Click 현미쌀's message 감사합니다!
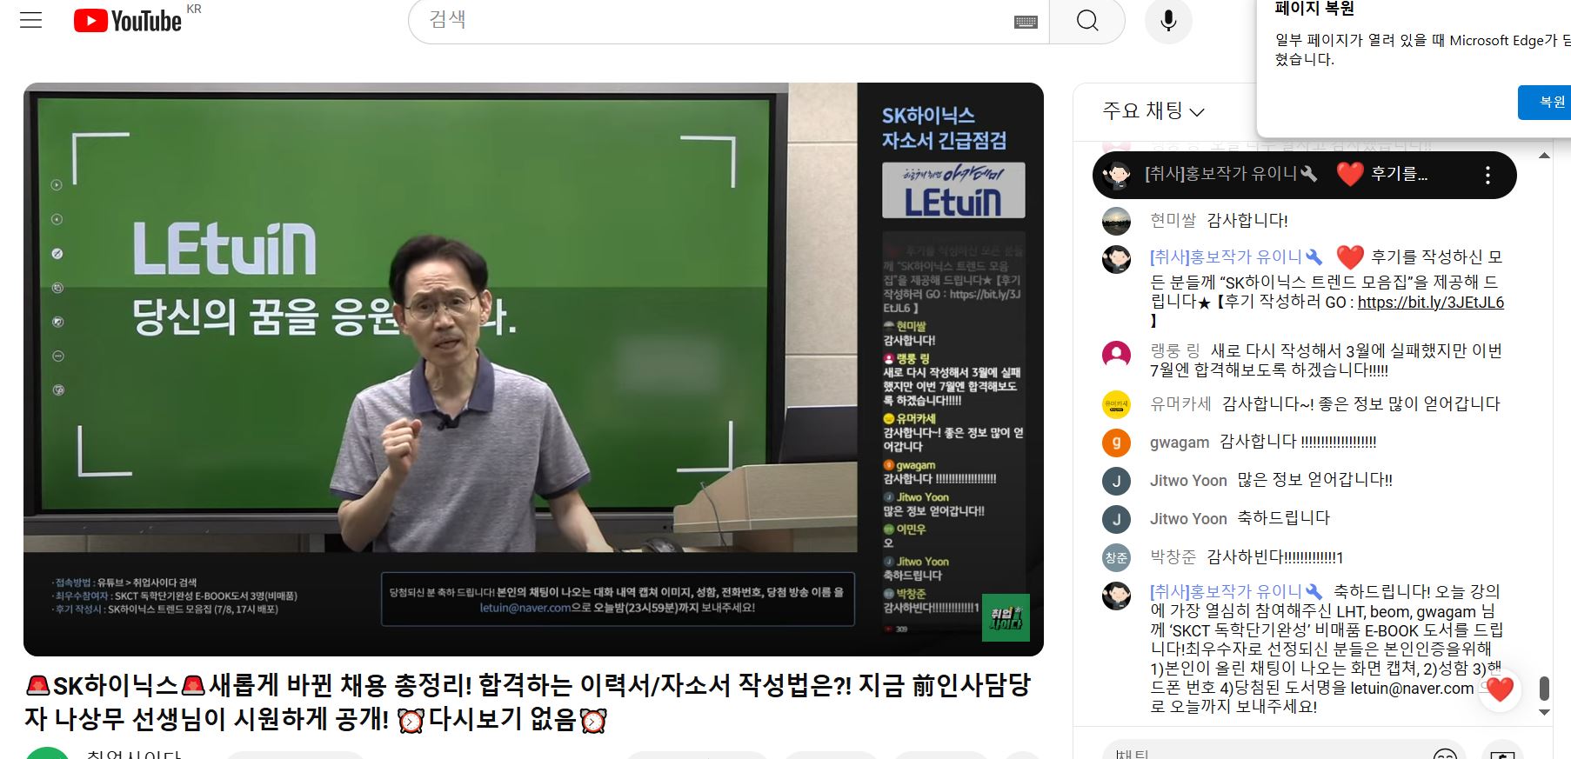Image resolution: width=1571 pixels, height=759 pixels. click(1247, 221)
